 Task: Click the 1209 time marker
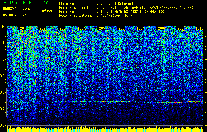click(x=180, y=28)
